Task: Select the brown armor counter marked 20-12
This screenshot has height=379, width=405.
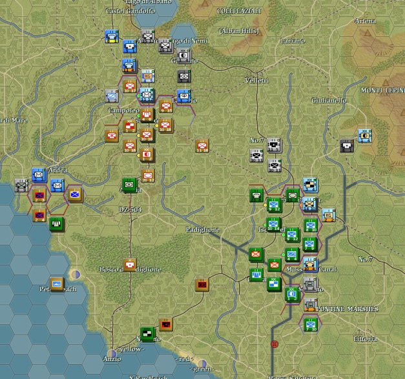Action: [148, 176]
